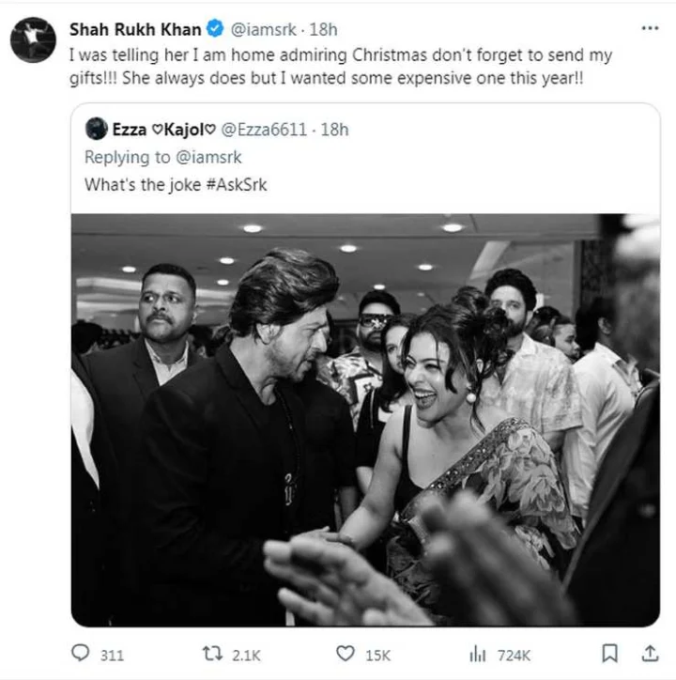Open the 18h timestamp of the main tweet
The width and height of the screenshot is (676, 680).
tap(323, 29)
